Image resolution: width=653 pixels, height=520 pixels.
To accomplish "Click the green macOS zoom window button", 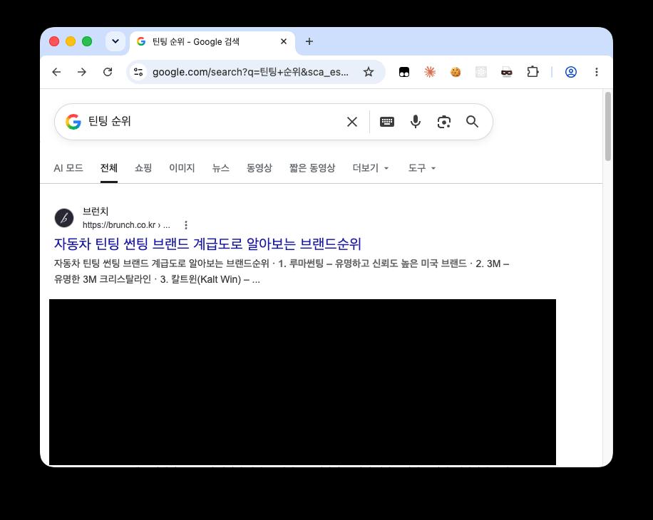I will [87, 41].
